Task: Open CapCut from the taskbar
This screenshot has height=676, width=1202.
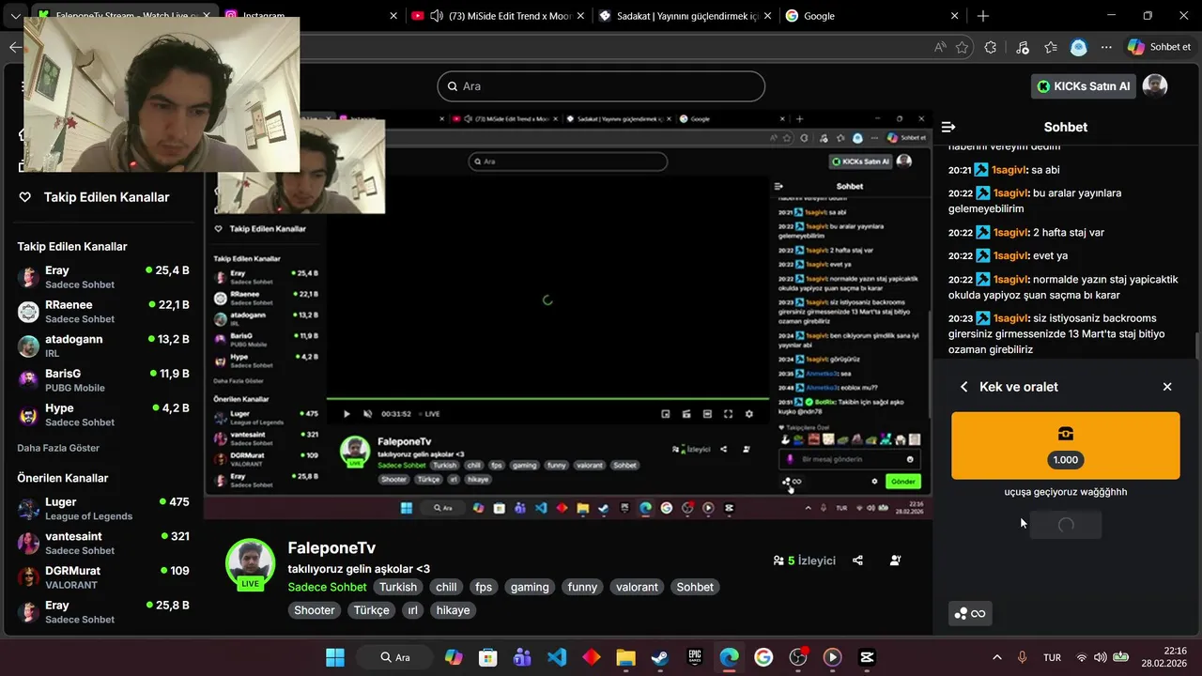Action: 867,657
